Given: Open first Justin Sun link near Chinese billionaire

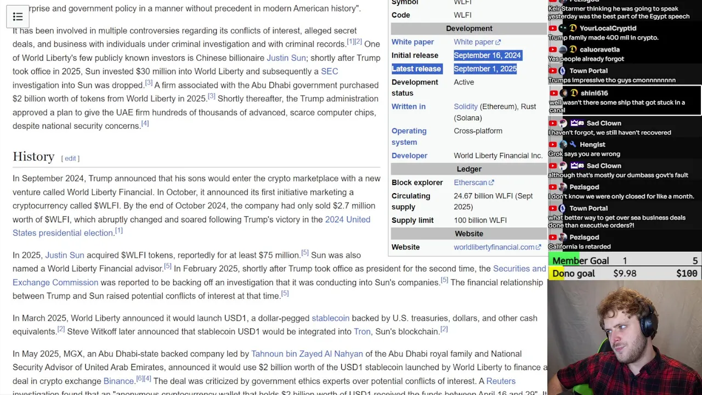Looking at the screenshot, I should 286,58.
